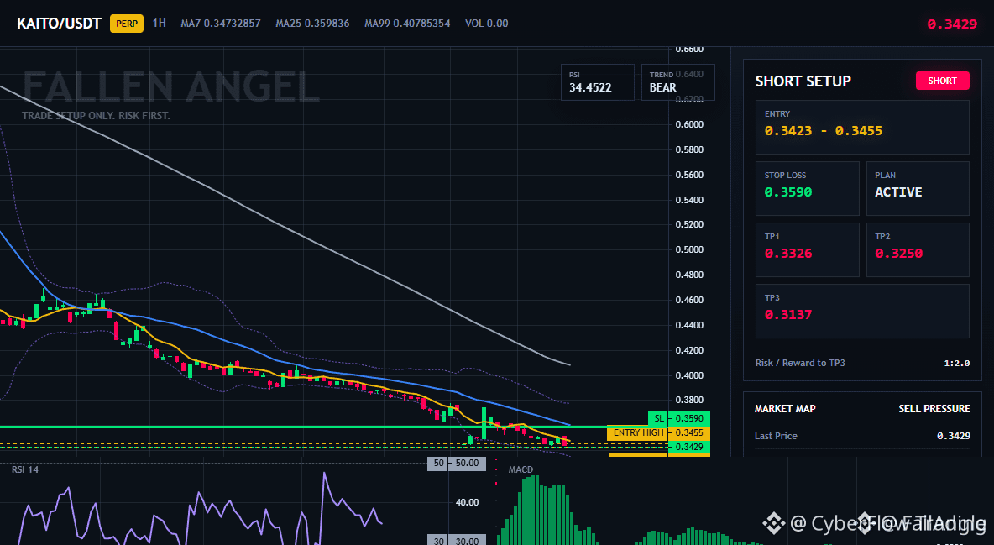Click the MARKET MAP heading
The width and height of the screenshot is (994, 545).
click(x=785, y=409)
